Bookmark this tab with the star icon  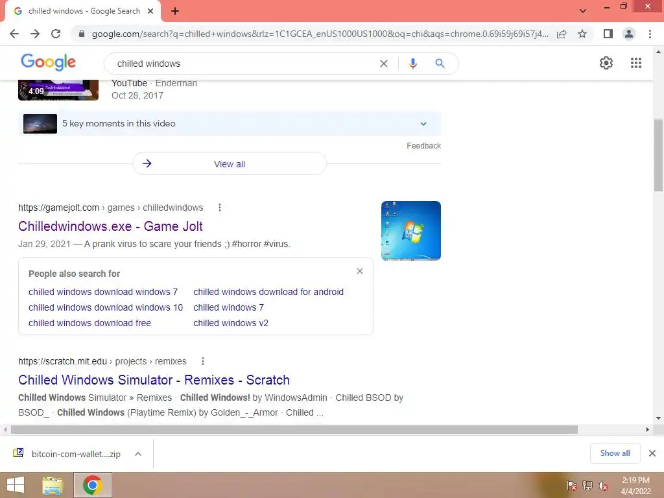pyautogui.click(x=582, y=34)
